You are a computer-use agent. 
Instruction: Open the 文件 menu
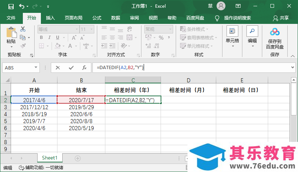pos(11,18)
